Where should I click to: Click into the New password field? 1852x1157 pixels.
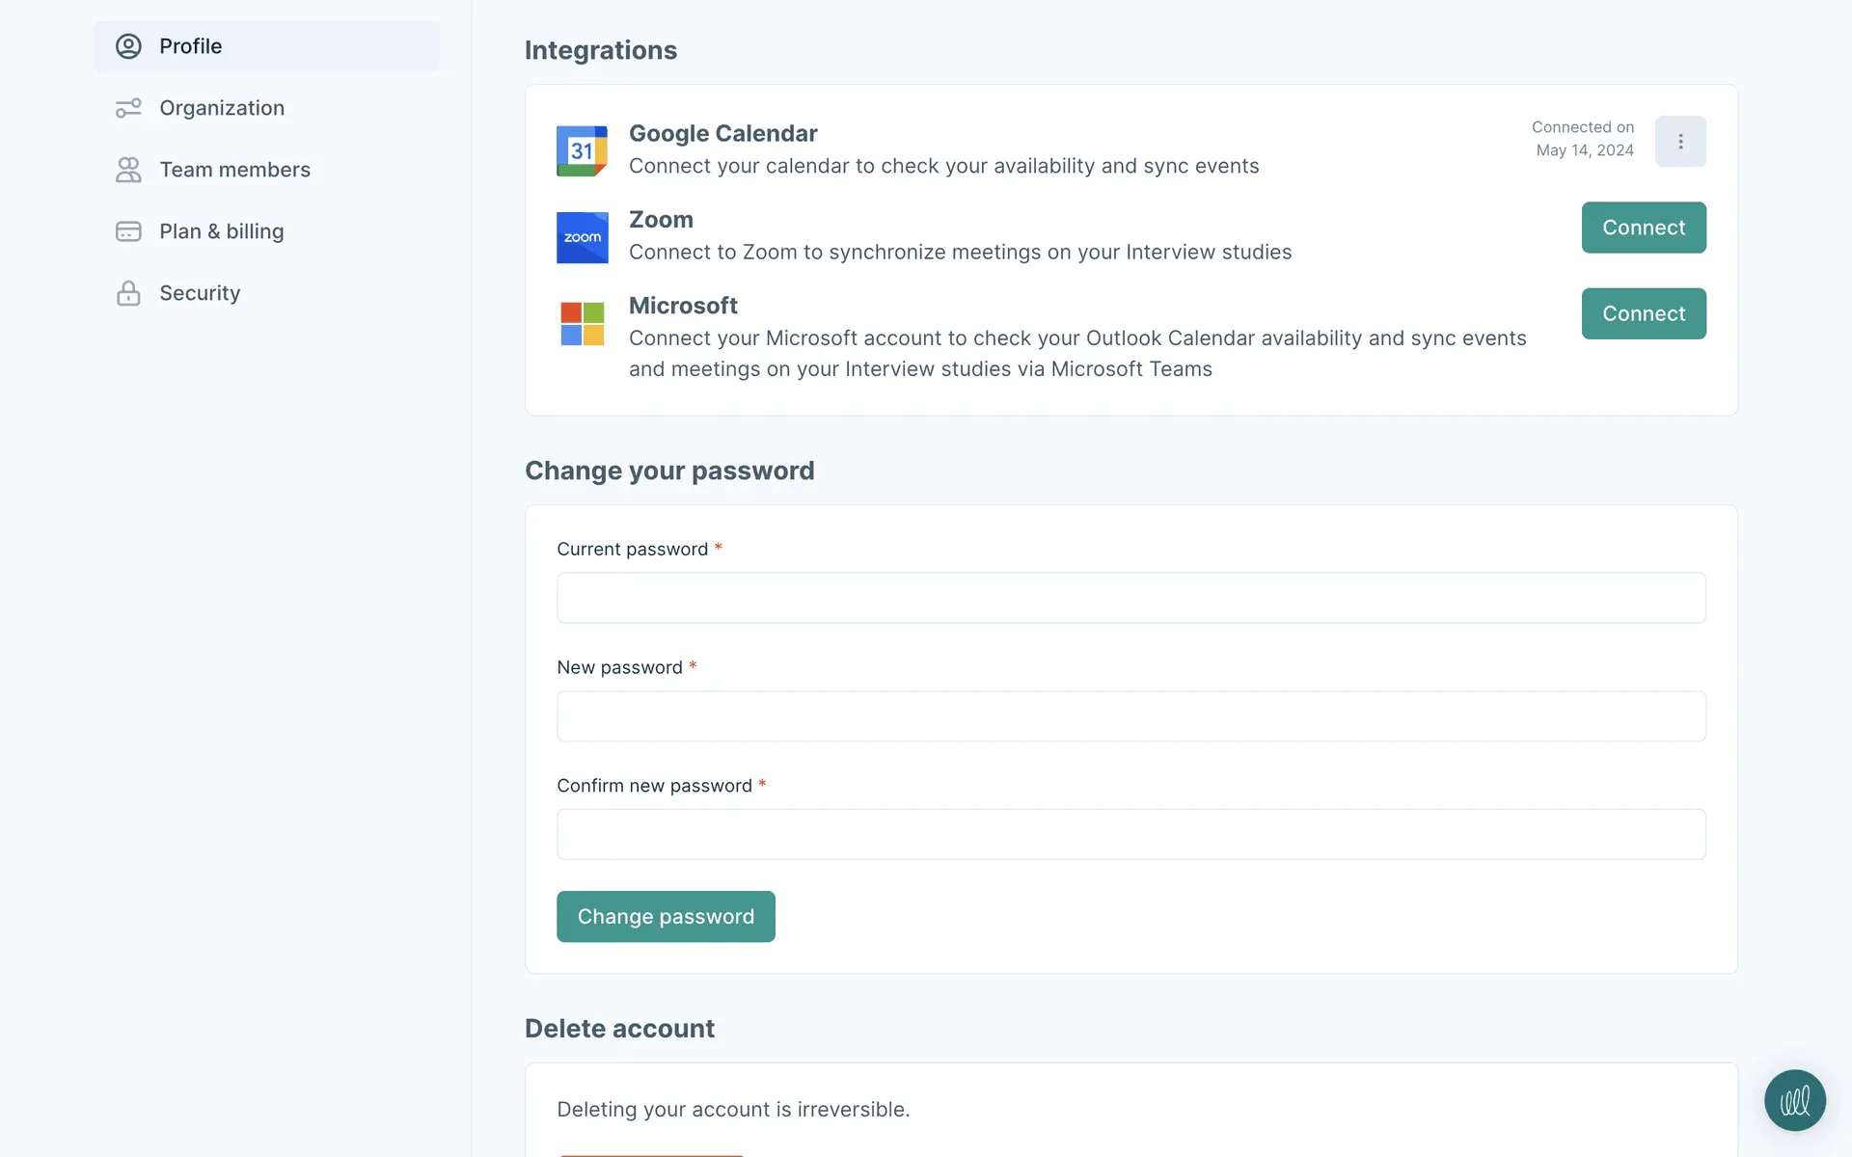click(x=1130, y=716)
